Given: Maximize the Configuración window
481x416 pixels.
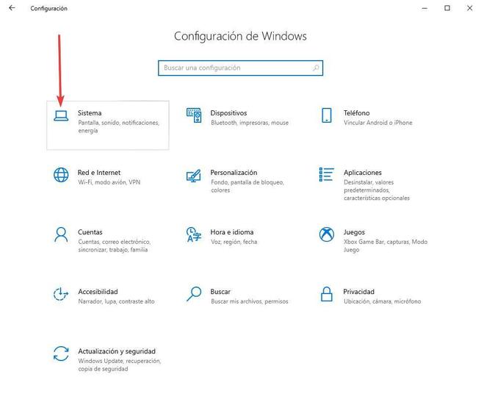Looking at the screenshot, I should (447, 8).
